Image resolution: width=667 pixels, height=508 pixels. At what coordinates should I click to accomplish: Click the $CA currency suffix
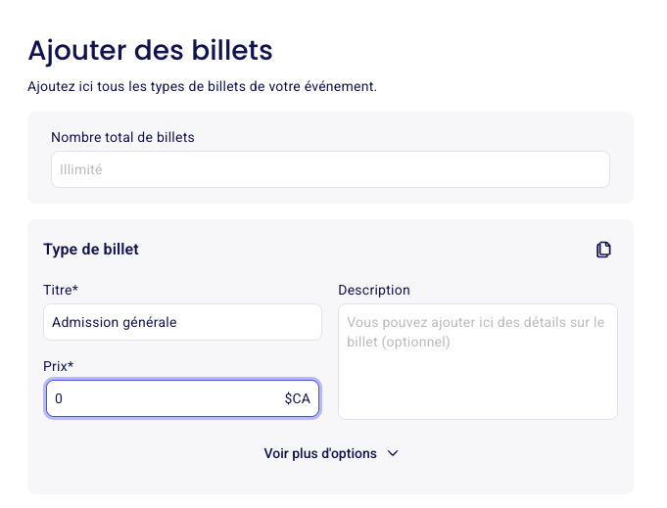pos(298,398)
